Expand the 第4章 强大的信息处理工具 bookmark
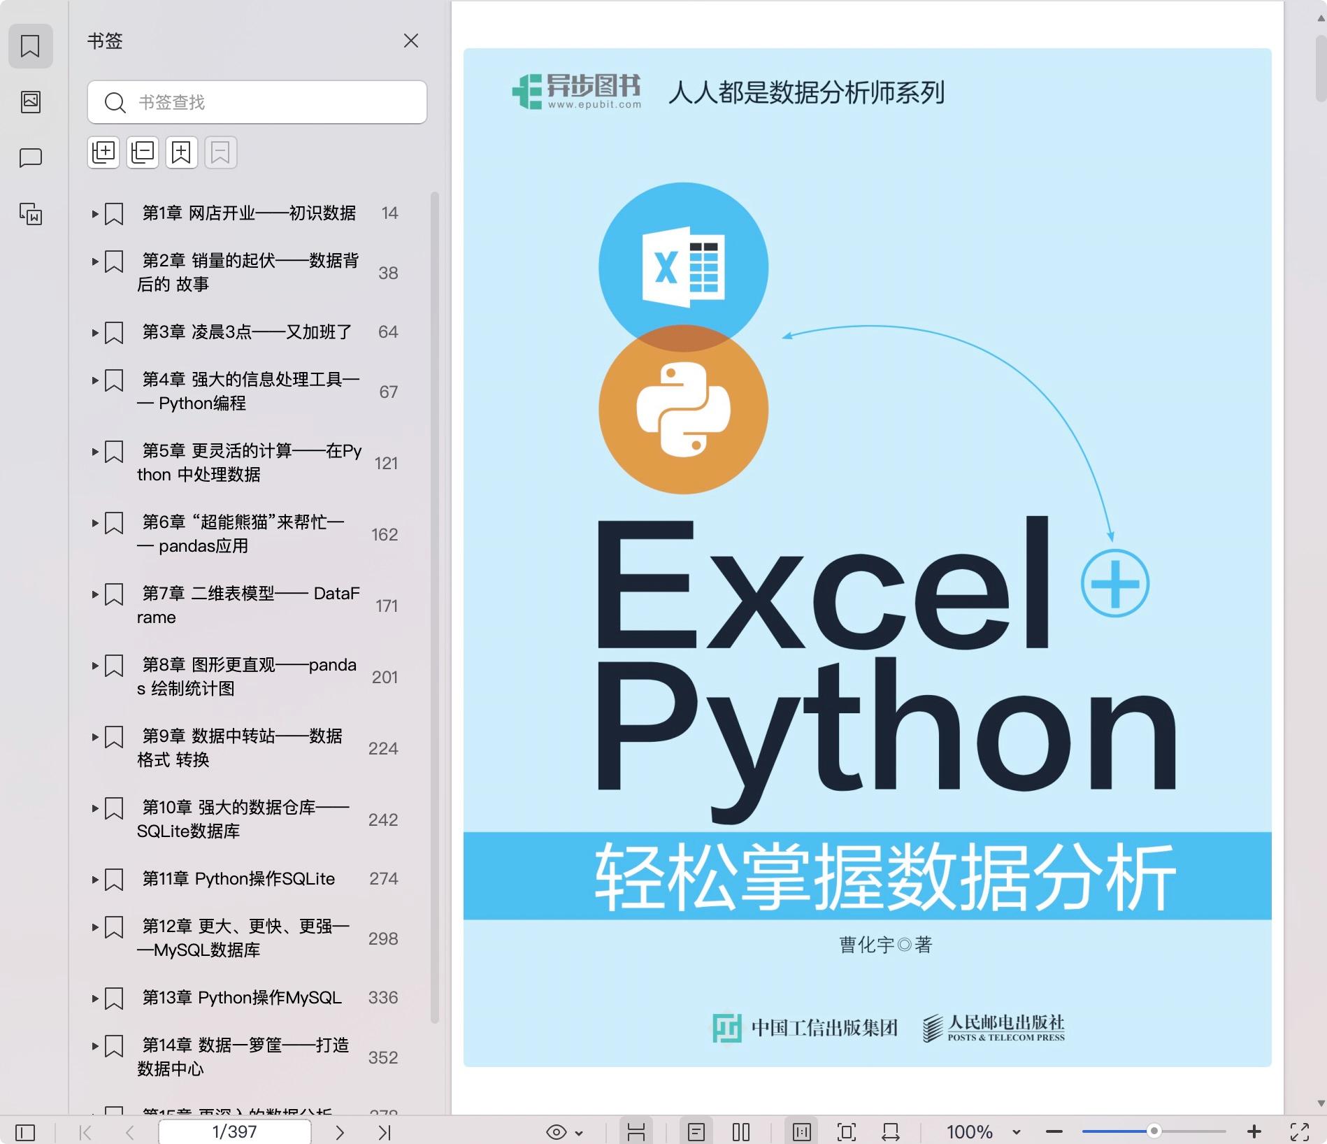Viewport: 1327px width, 1144px height. (95, 380)
